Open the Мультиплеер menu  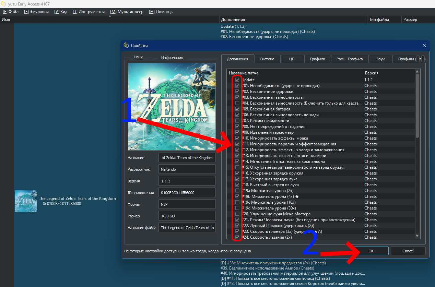click(127, 12)
